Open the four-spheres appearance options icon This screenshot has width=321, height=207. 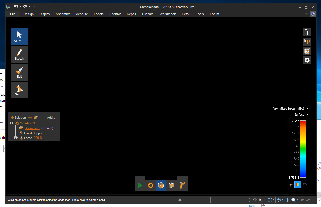tap(307, 51)
